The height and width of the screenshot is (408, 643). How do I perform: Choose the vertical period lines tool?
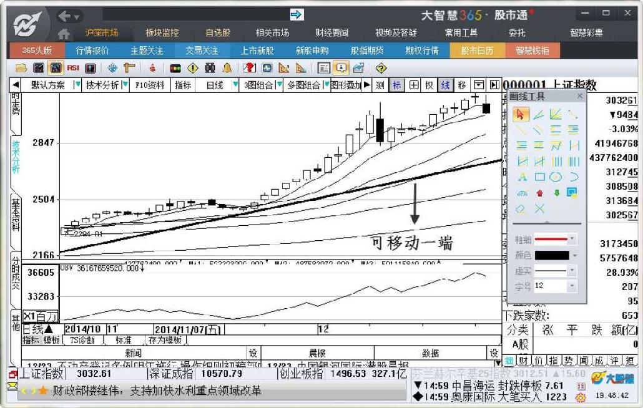(557, 162)
